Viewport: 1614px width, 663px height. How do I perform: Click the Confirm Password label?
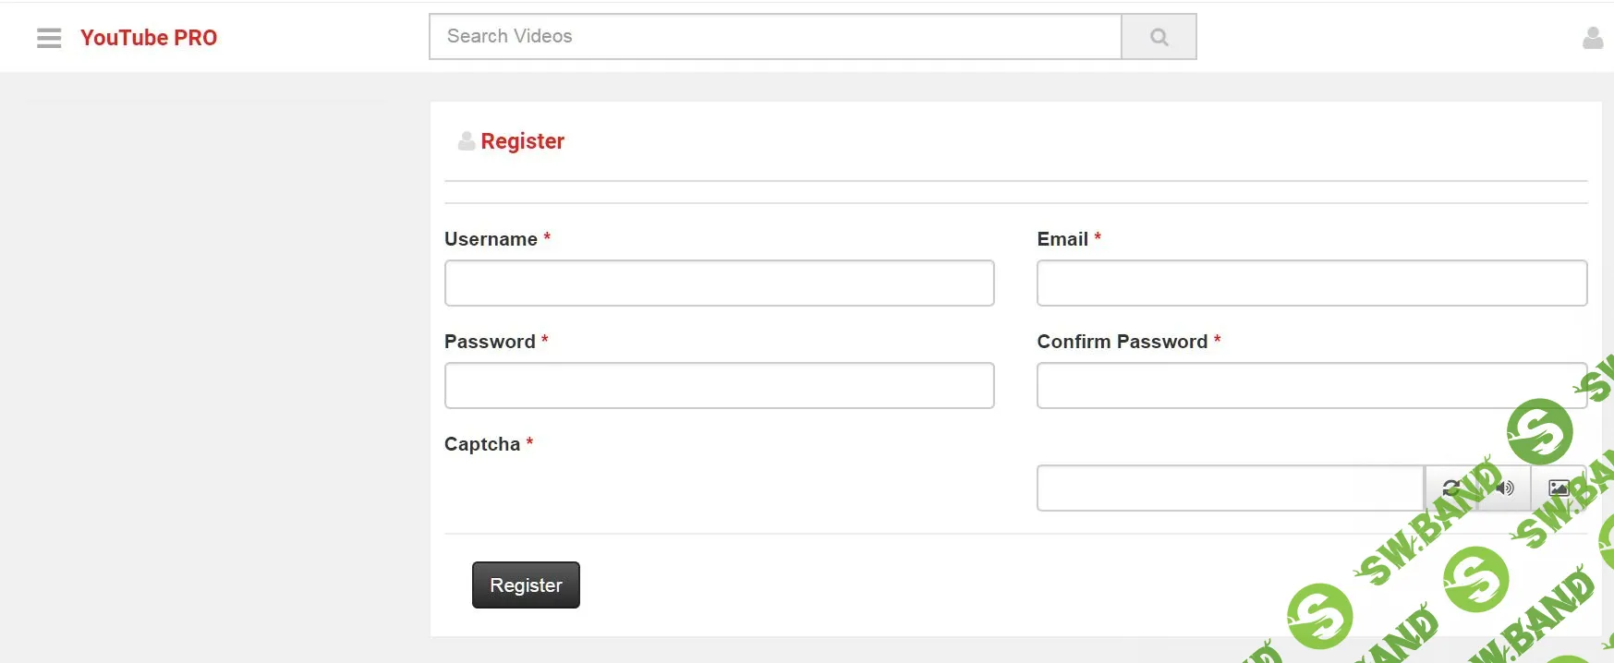1122,342
